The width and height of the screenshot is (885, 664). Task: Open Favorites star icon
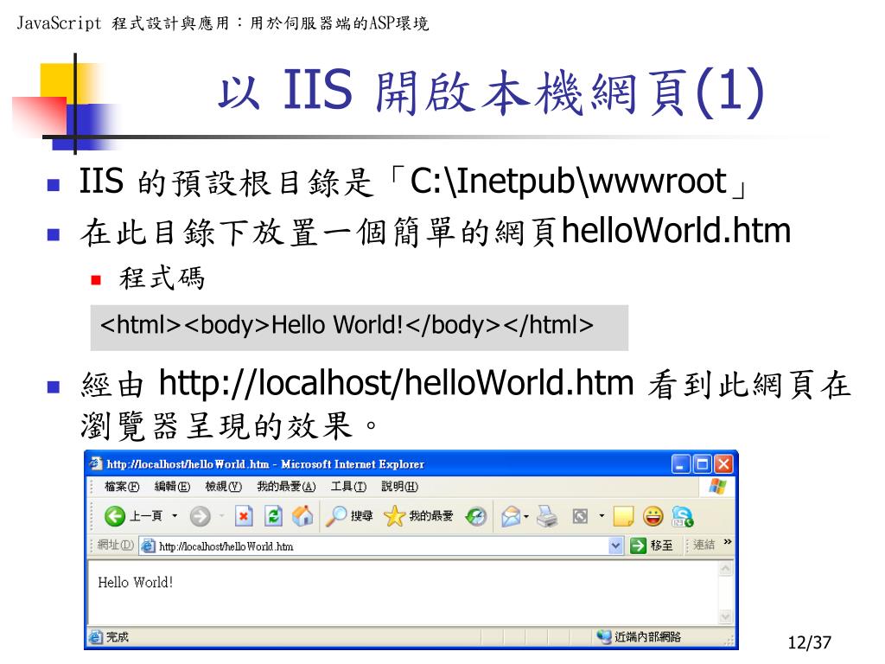[394, 516]
